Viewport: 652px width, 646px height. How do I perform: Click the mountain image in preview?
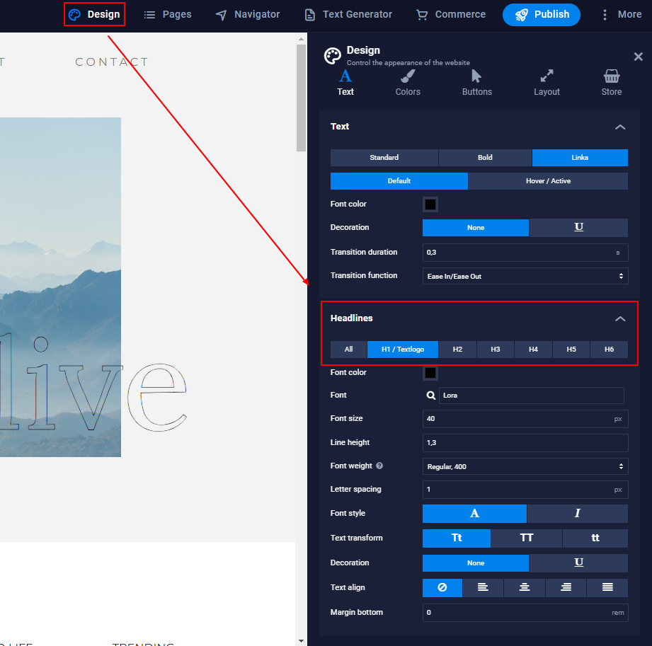click(x=60, y=287)
